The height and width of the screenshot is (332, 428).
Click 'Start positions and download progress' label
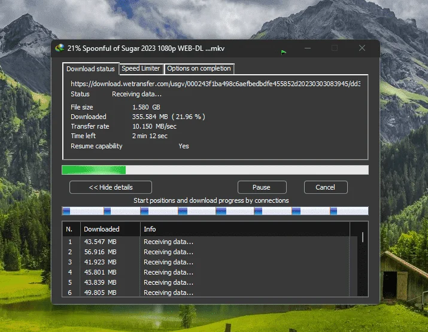(x=211, y=200)
